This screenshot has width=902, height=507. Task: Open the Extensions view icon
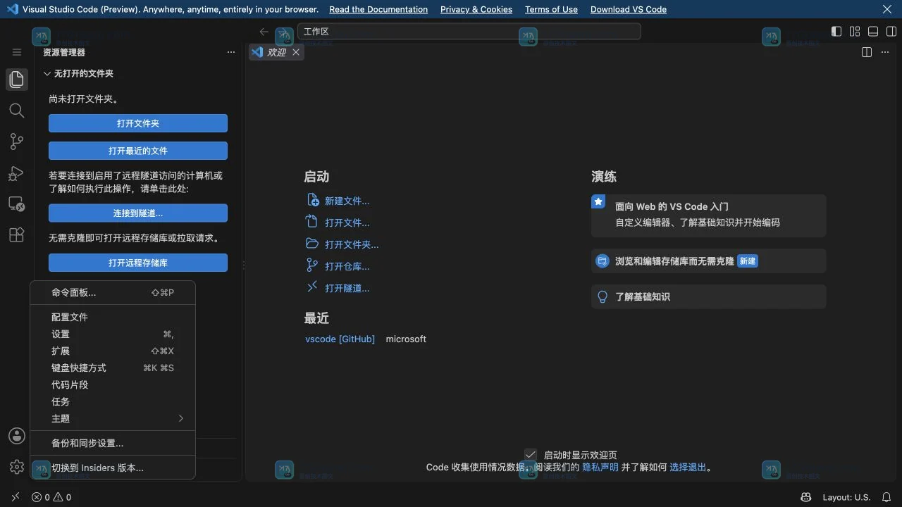(x=17, y=235)
